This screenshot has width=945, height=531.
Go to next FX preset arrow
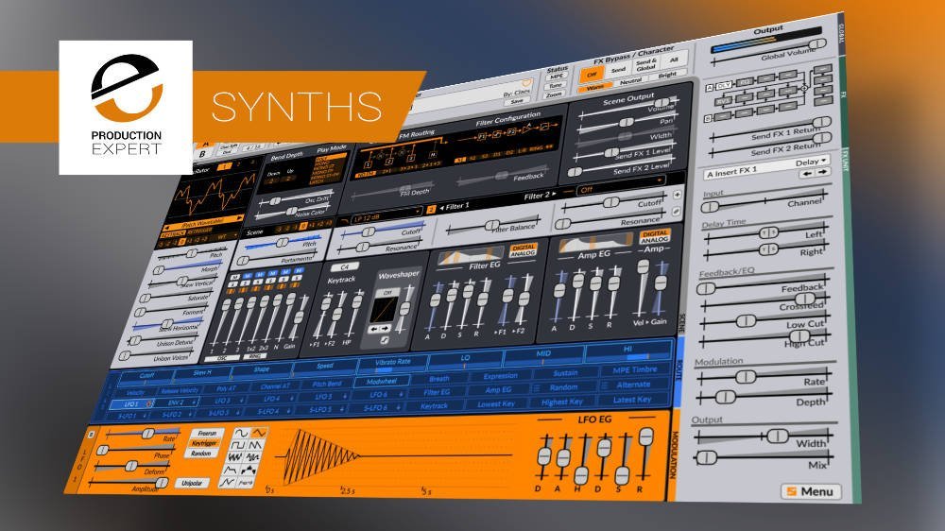point(823,172)
